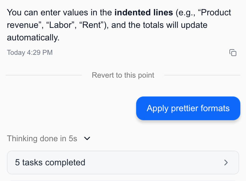This screenshot has width=246, height=181.
Task: Click the "5 tasks completed" label text
Action: [x=50, y=163]
